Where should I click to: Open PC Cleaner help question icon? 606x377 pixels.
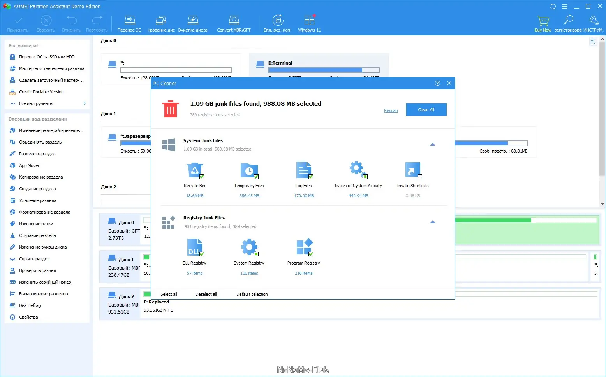pos(437,83)
